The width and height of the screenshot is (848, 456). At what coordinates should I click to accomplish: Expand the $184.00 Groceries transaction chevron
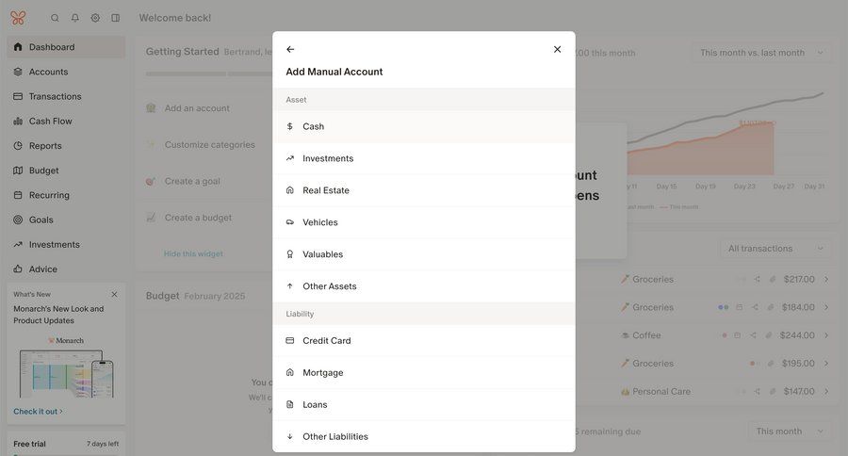pyautogui.click(x=826, y=307)
